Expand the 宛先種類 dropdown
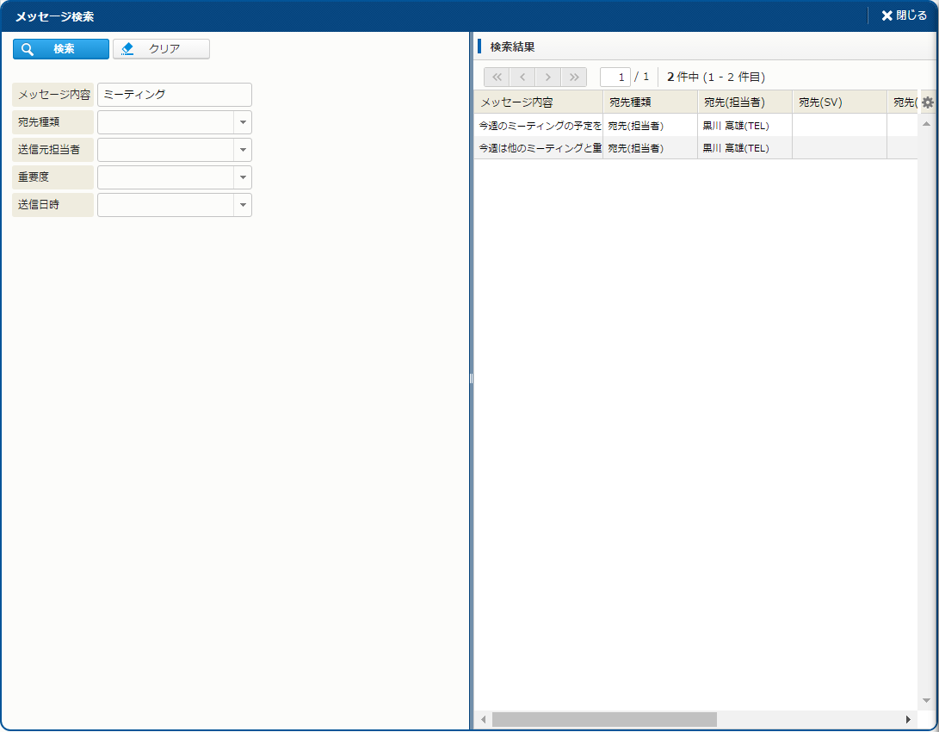The width and height of the screenshot is (939, 732). coord(243,122)
